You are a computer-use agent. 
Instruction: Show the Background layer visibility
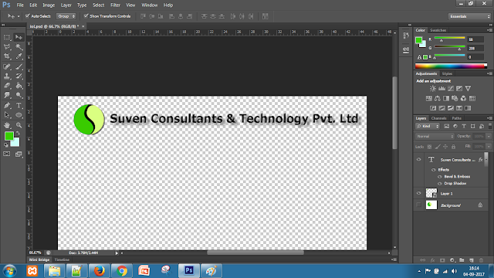click(x=418, y=205)
